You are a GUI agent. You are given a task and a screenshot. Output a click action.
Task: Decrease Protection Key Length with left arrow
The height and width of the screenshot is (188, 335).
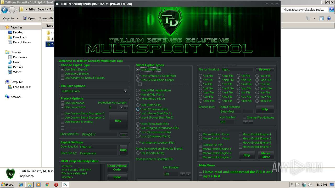121,107
